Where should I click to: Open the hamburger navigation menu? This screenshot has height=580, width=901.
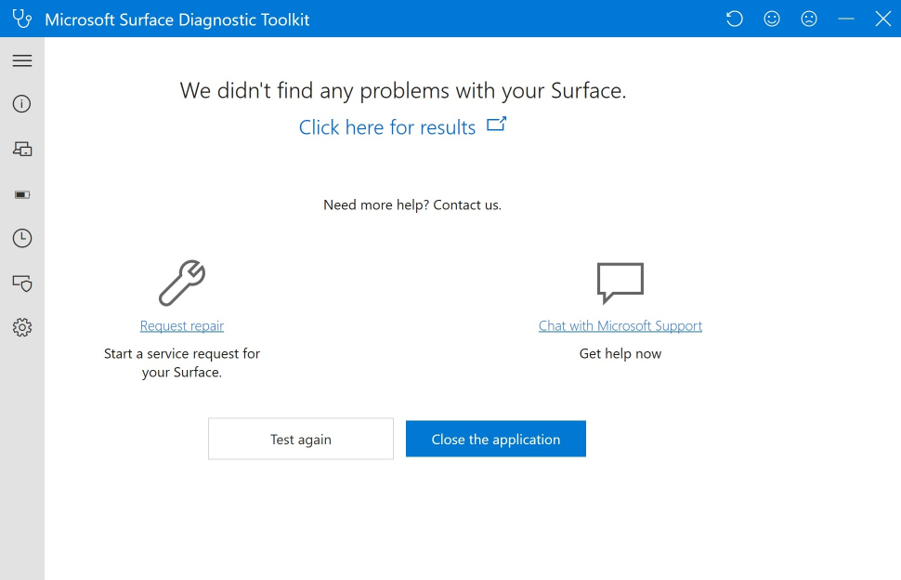tap(22, 60)
